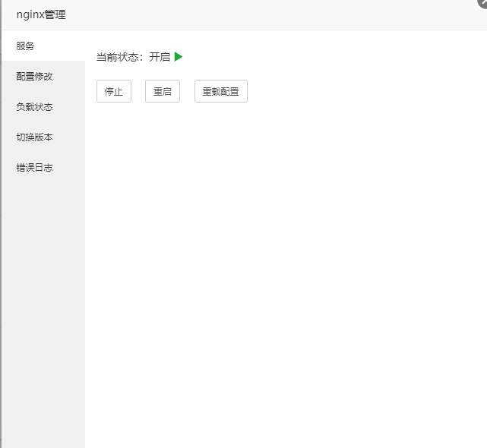Click the 重启 button
The width and height of the screenshot is (487, 448).
pos(163,91)
